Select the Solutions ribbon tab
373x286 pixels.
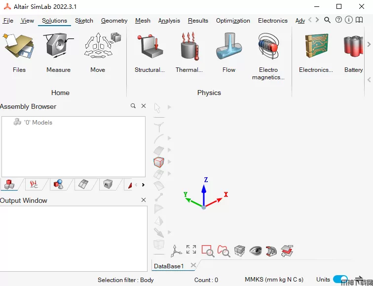[54, 21]
